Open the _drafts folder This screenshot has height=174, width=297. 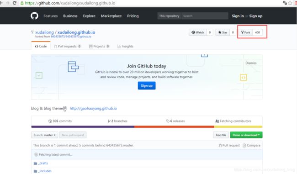pyautogui.click(x=43, y=163)
